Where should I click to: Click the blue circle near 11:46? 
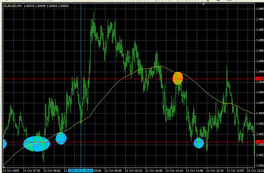coord(199,143)
